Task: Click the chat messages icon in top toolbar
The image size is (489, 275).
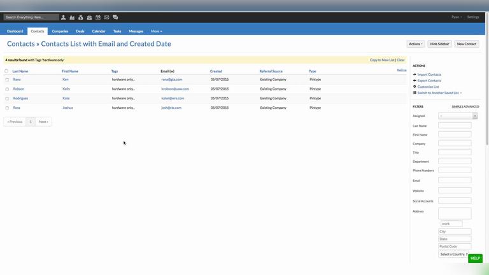Action: (x=115, y=17)
